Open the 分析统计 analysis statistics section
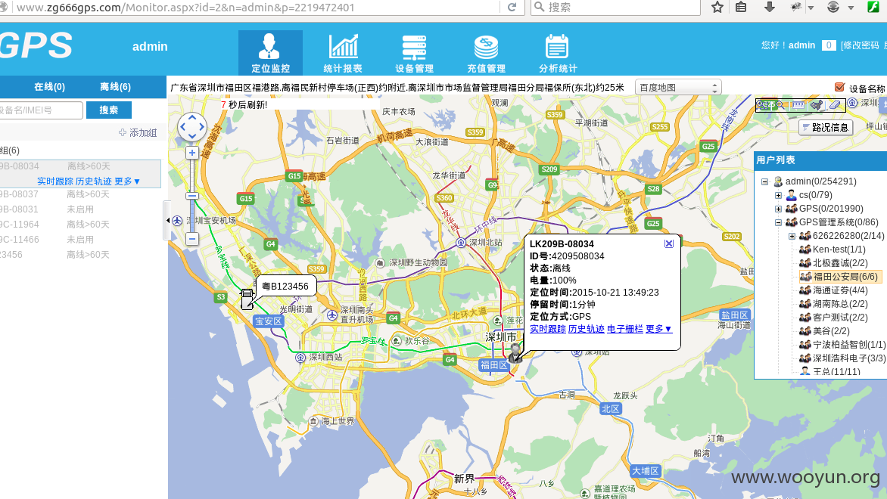887x499 pixels. (x=558, y=53)
